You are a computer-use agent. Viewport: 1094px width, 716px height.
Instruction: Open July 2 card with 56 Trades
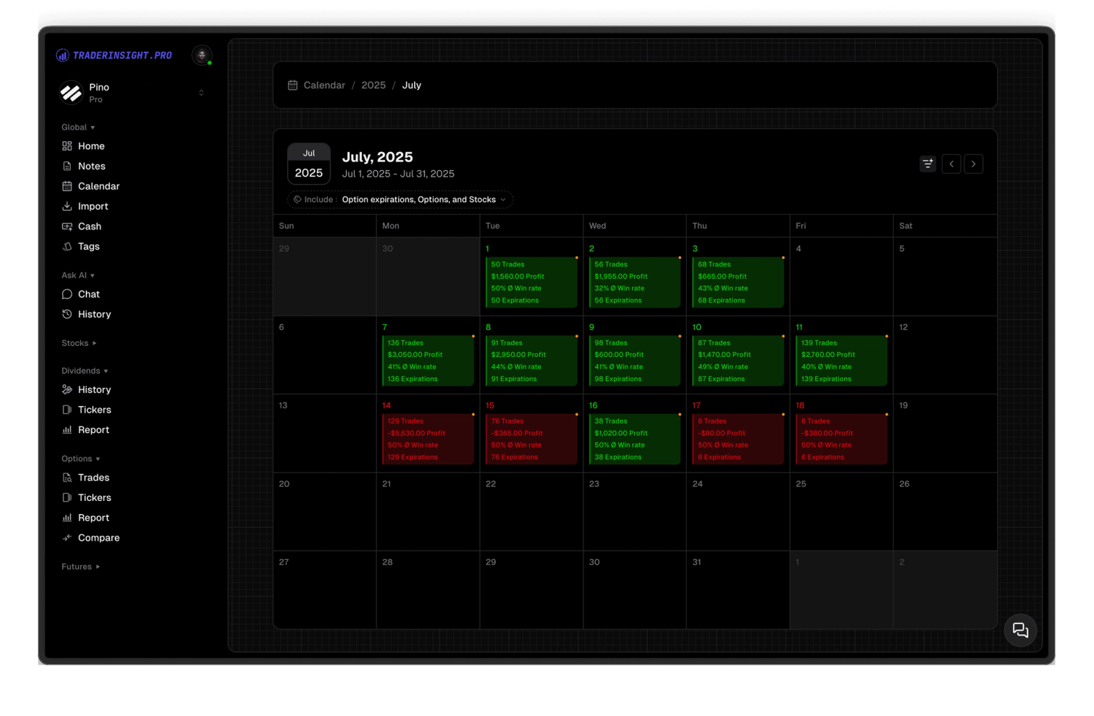635,282
